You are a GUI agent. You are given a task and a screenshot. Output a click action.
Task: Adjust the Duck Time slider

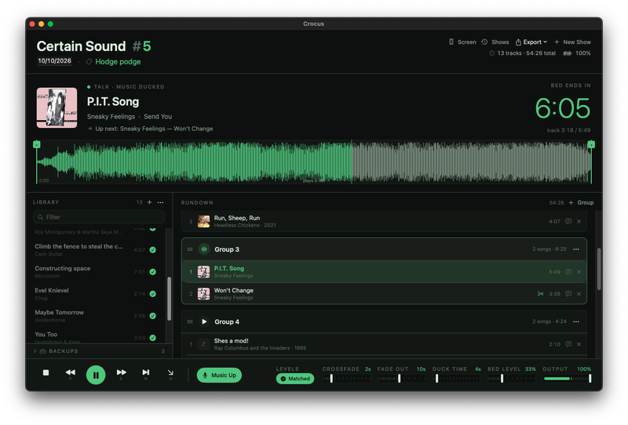457,378
